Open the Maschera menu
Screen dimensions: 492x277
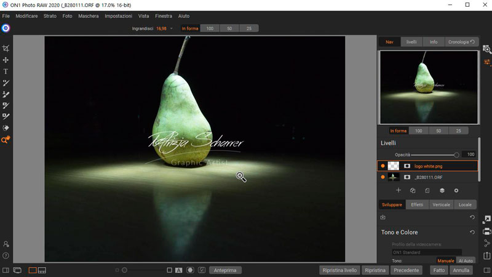coord(88,16)
